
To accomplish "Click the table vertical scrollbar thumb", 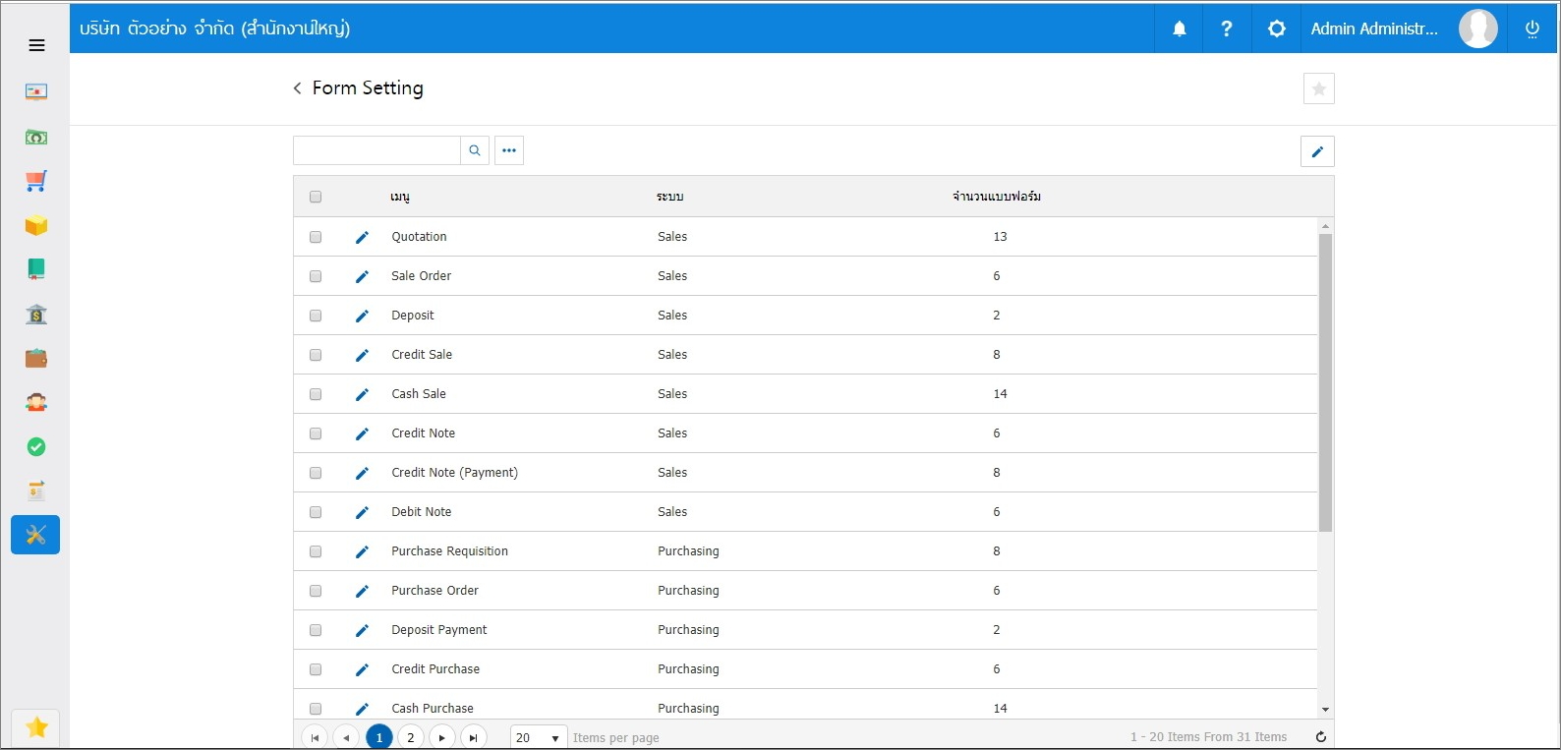I will 1325,382.
